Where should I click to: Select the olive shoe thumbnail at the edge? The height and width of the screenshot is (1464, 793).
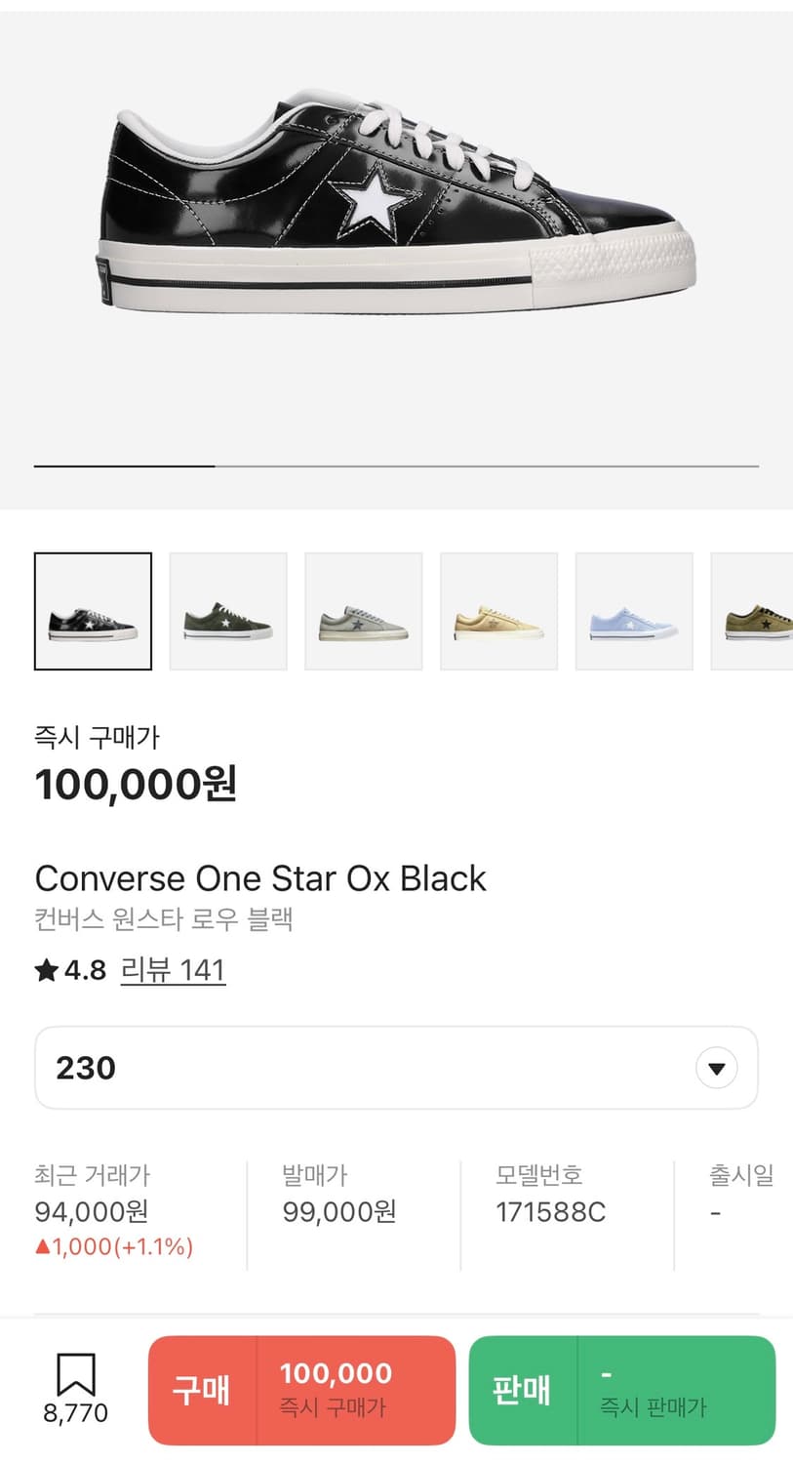[x=752, y=611]
